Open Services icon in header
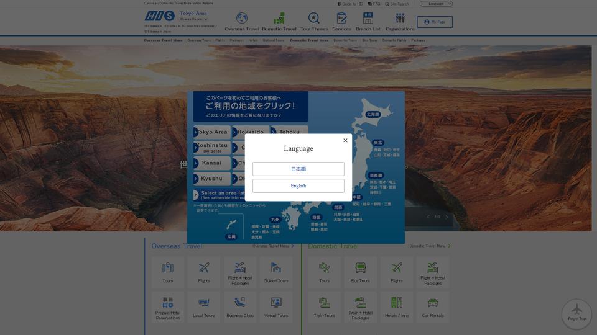 (x=341, y=22)
